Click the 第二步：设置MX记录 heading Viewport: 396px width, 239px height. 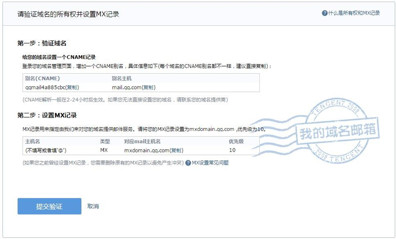[x=47, y=115]
